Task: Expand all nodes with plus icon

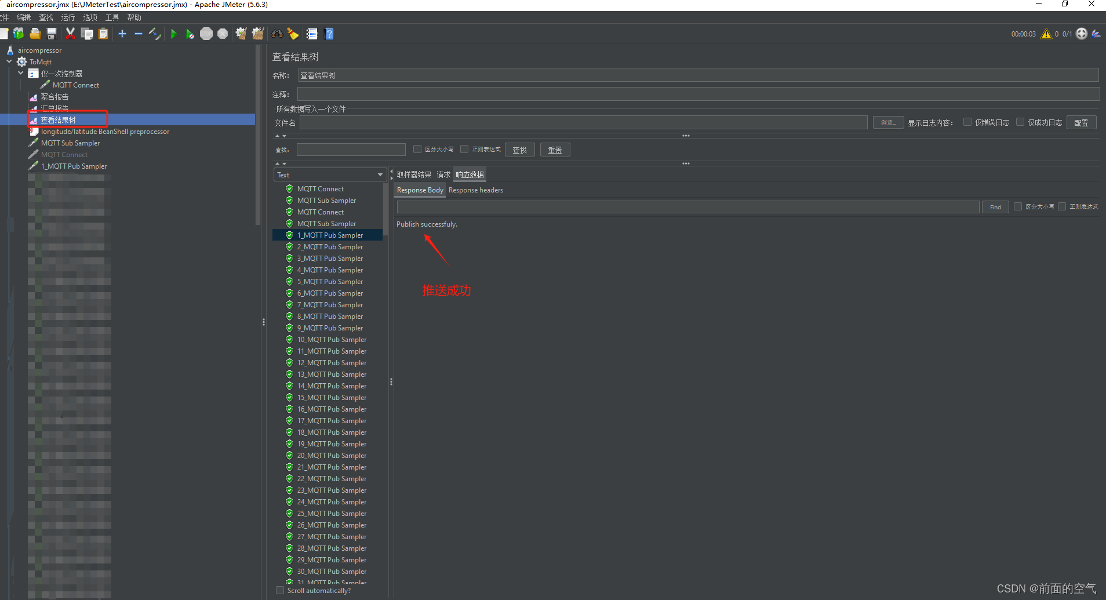Action: pos(122,34)
